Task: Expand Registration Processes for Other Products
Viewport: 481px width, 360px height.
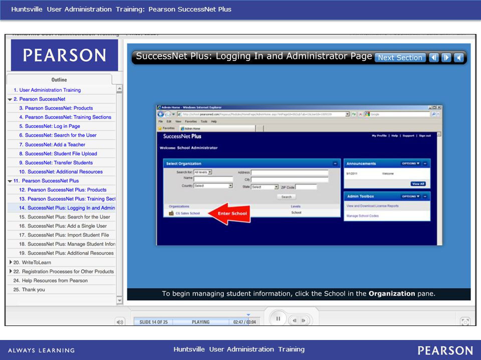Action: [11, 271]
